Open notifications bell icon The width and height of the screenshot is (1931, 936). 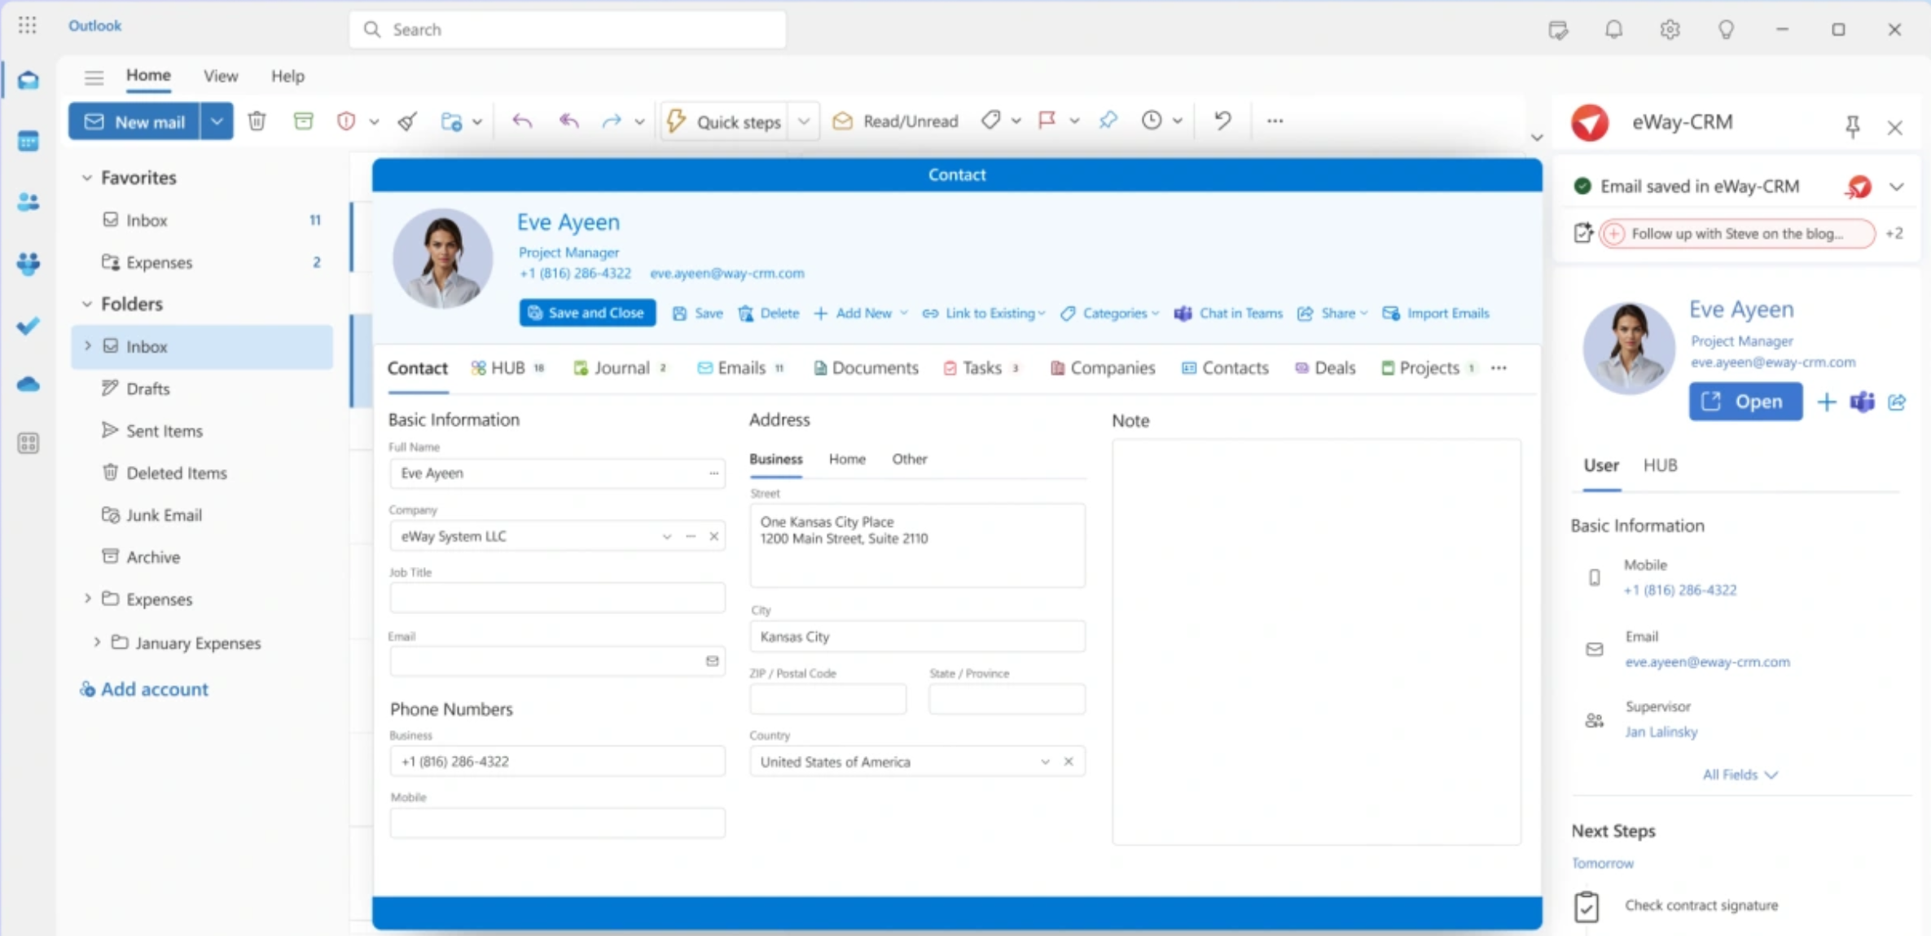(1613, 29)
